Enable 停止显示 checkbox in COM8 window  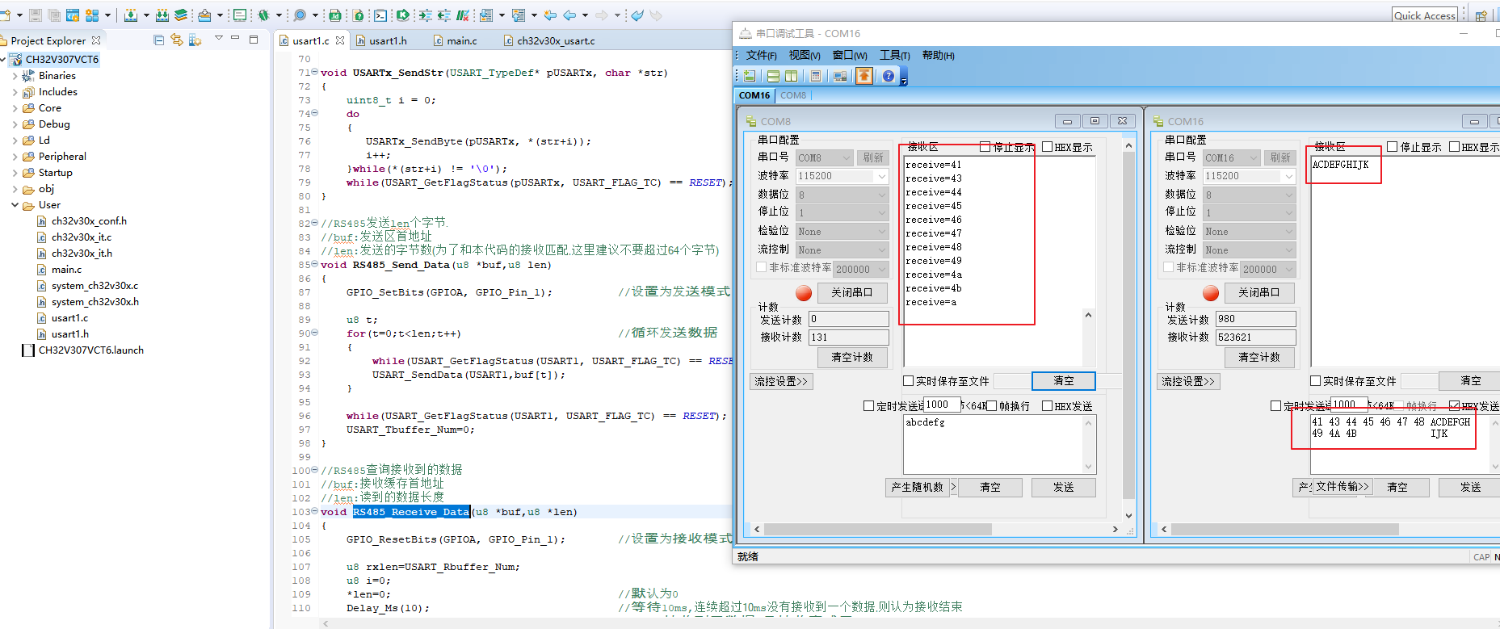tap(985, 147)
